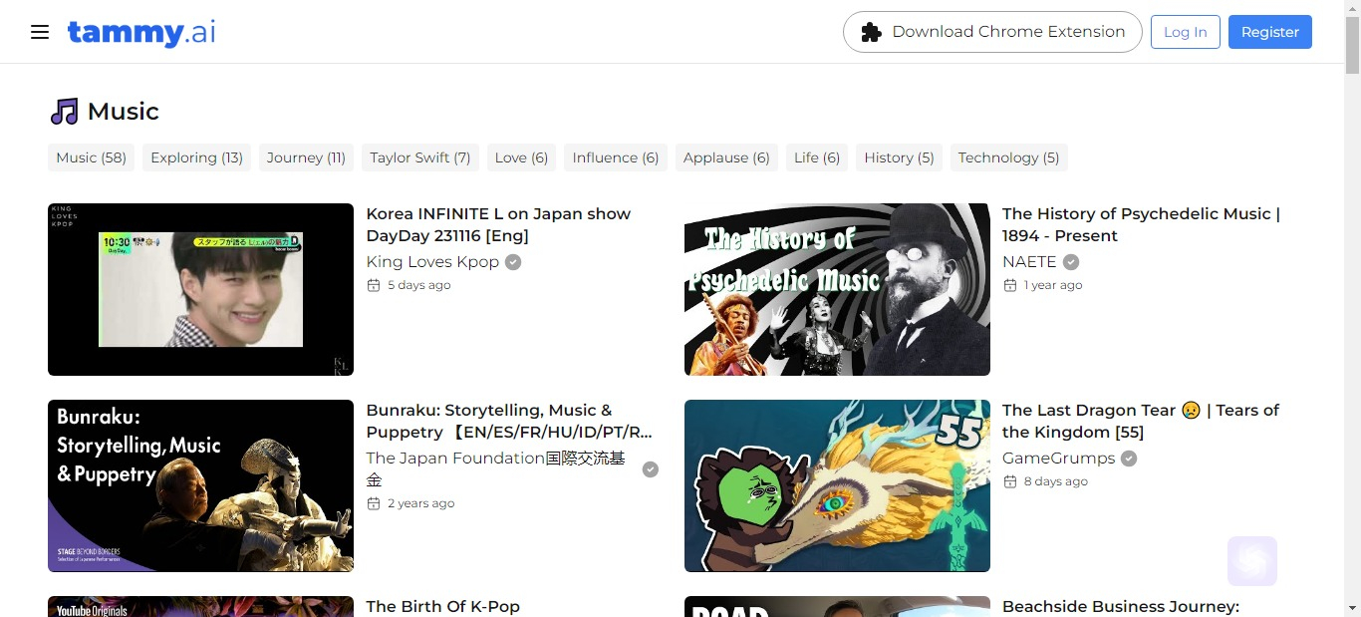Viewport: 1361px width, 617px height.
Task: Download the Chrome Extension
Action: click(x=992, y=32)
